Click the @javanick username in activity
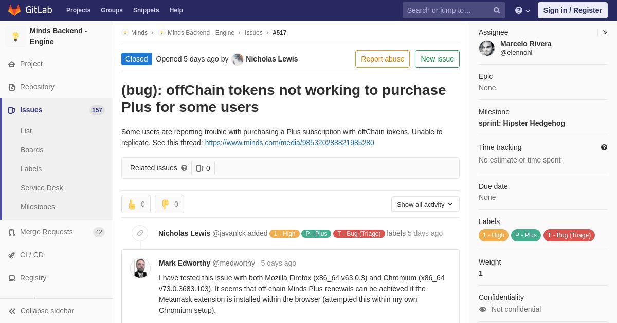Screen dimensions: 617x323 [x=229, y=233]
